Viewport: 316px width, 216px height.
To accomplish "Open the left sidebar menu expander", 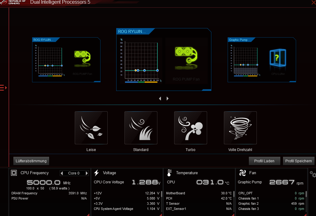I will point(3,88).
